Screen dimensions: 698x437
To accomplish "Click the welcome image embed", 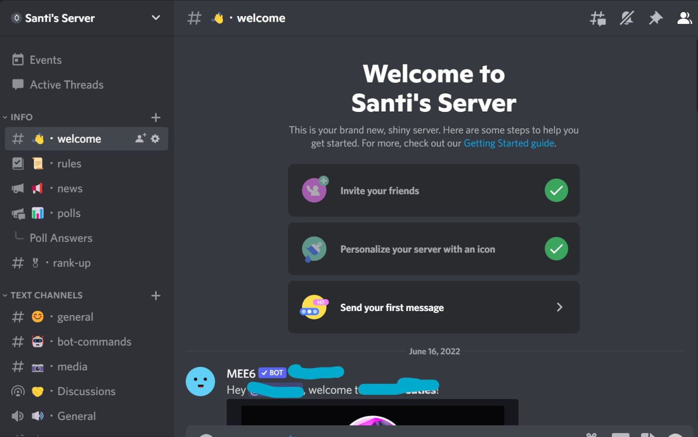I will (372, 412).
